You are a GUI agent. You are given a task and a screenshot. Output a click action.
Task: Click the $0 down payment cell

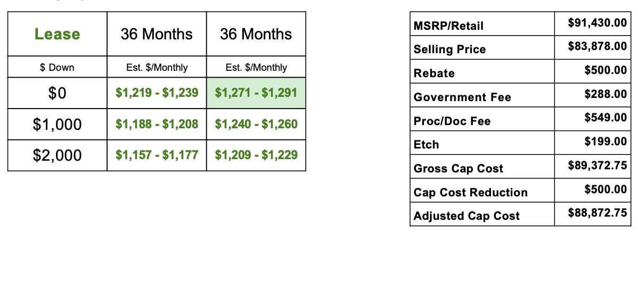(58, 93)
